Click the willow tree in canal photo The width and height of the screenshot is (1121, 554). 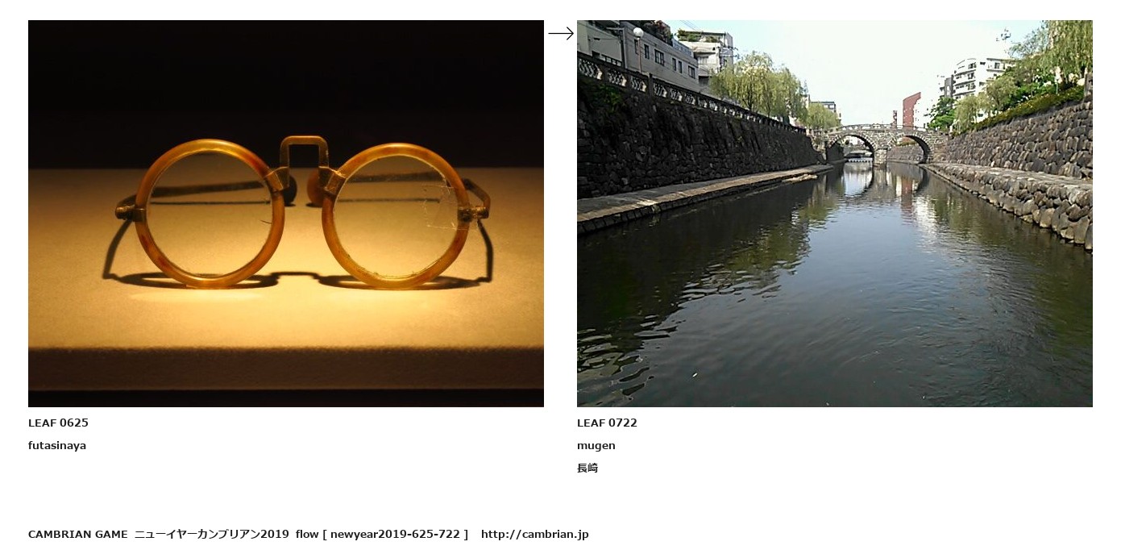click(x=758, y=85)
